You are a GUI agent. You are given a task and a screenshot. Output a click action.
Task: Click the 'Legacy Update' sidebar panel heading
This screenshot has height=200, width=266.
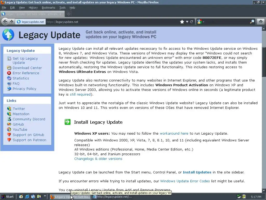[x=21, y=51]
